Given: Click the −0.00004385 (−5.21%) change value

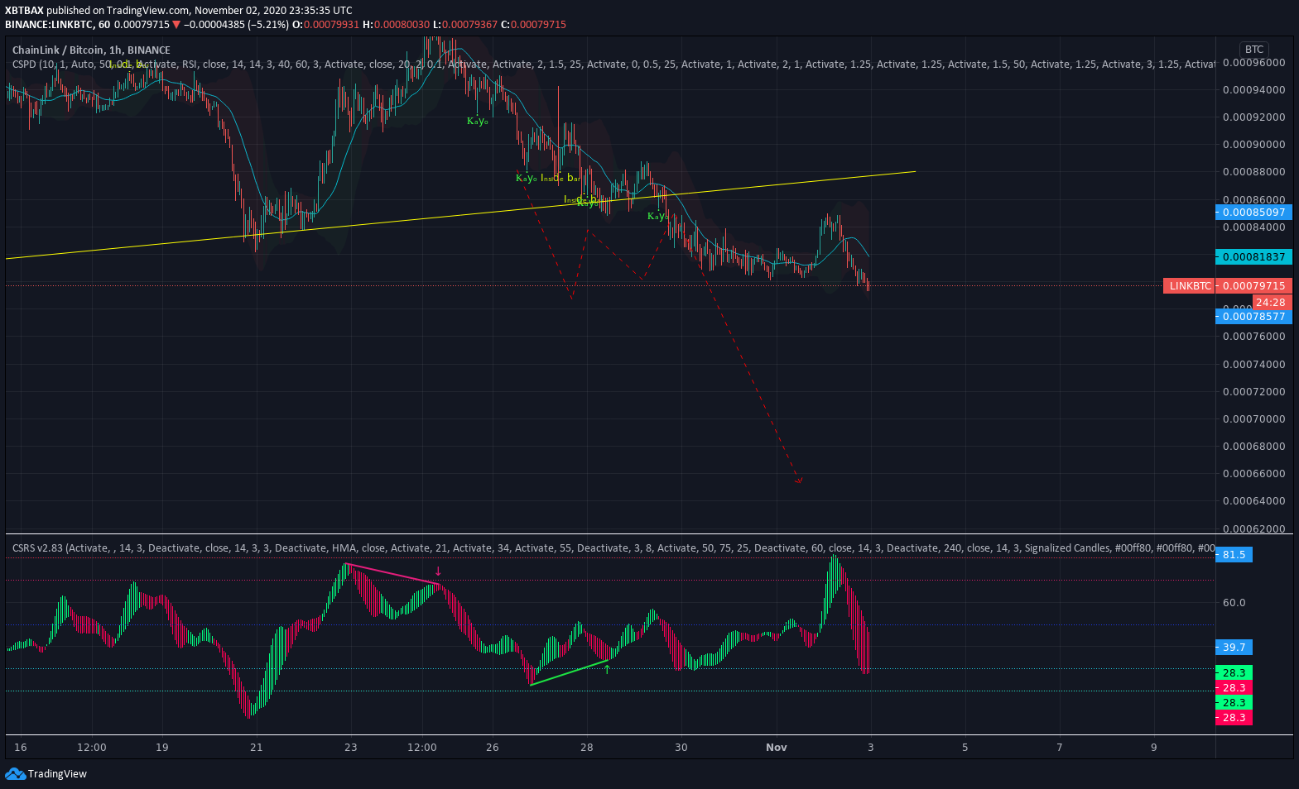Looking at the screenshot, I should point(236,25).
